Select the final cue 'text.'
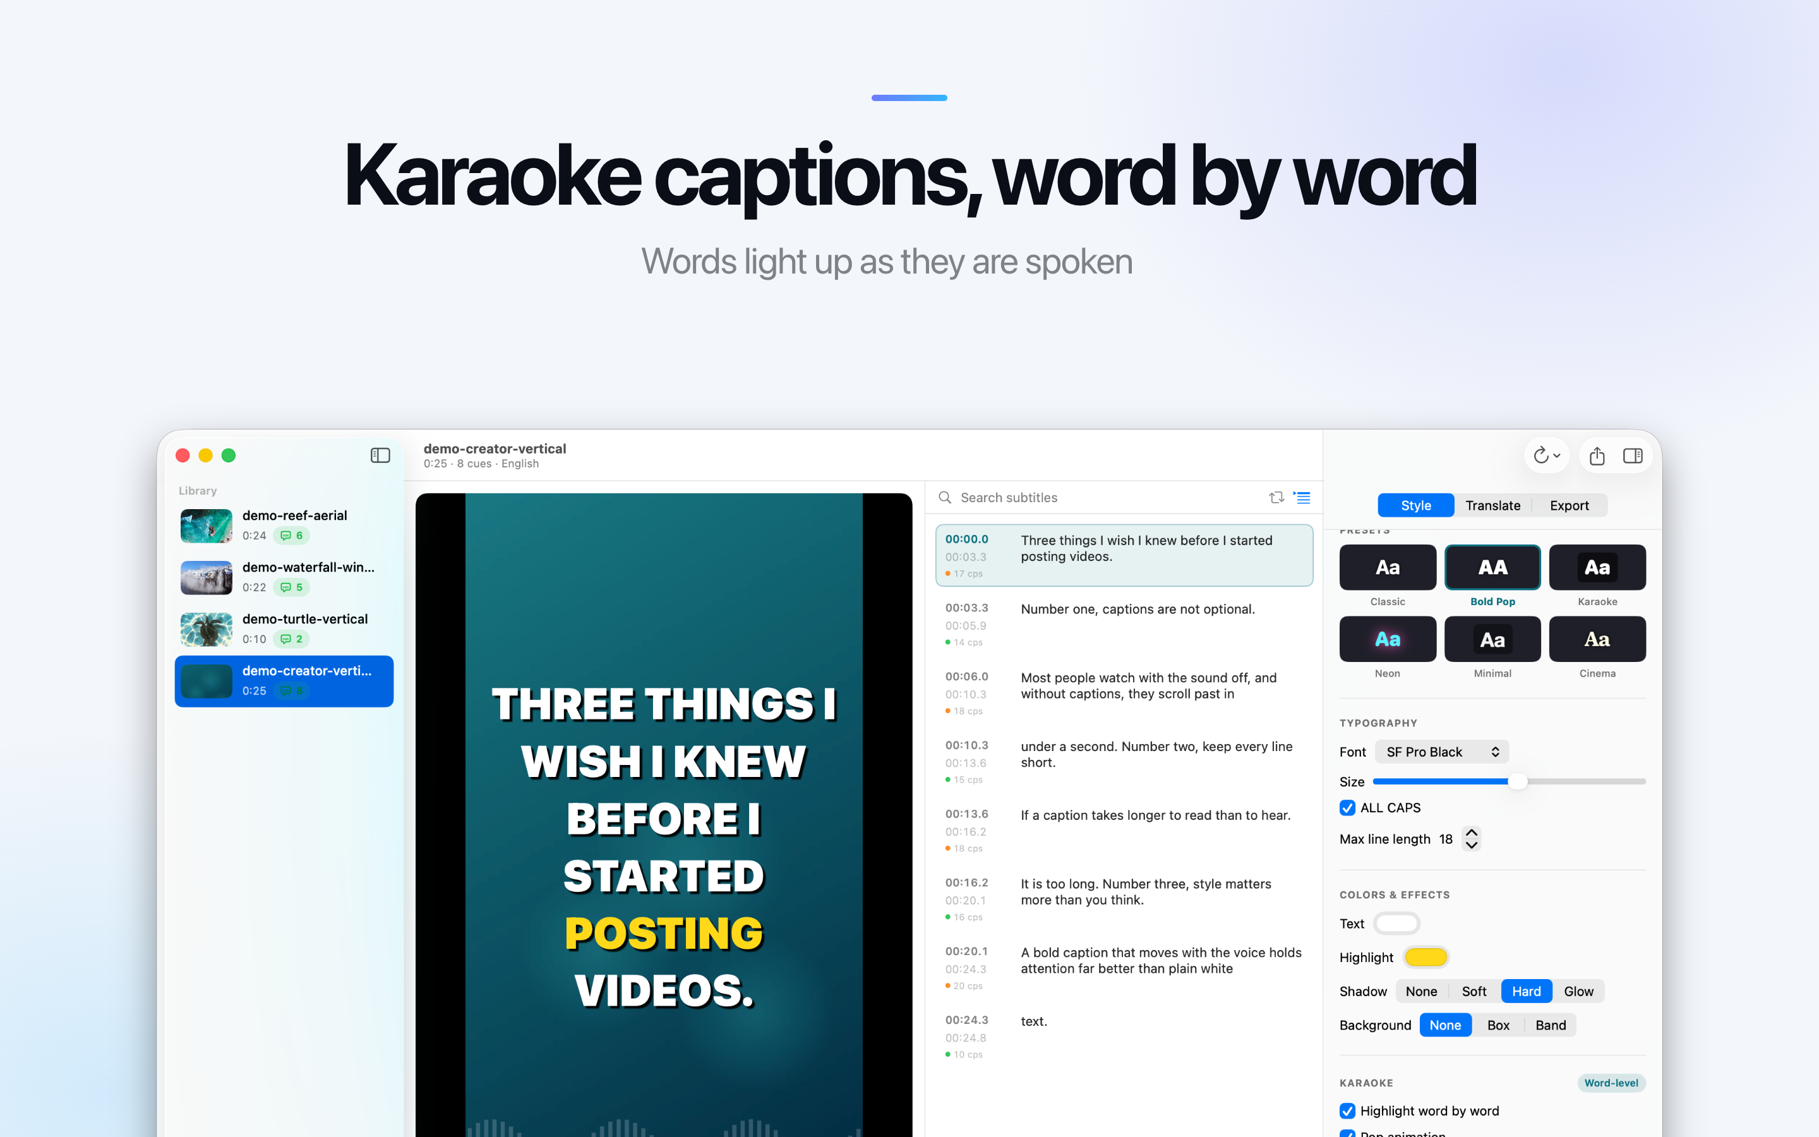The image size is (1819, 1137). (x=1124, y=1036)
